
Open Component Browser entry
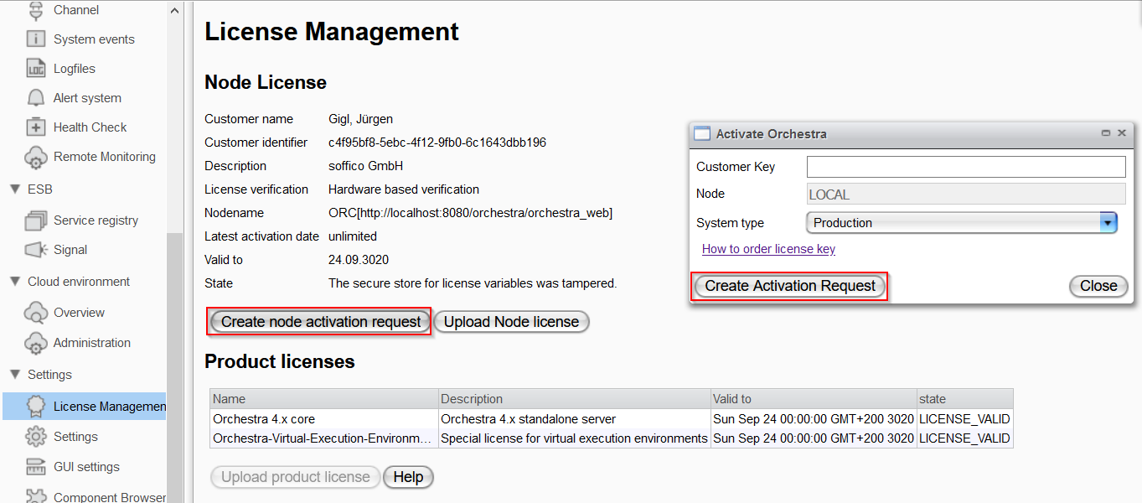(x=110, y=497)
